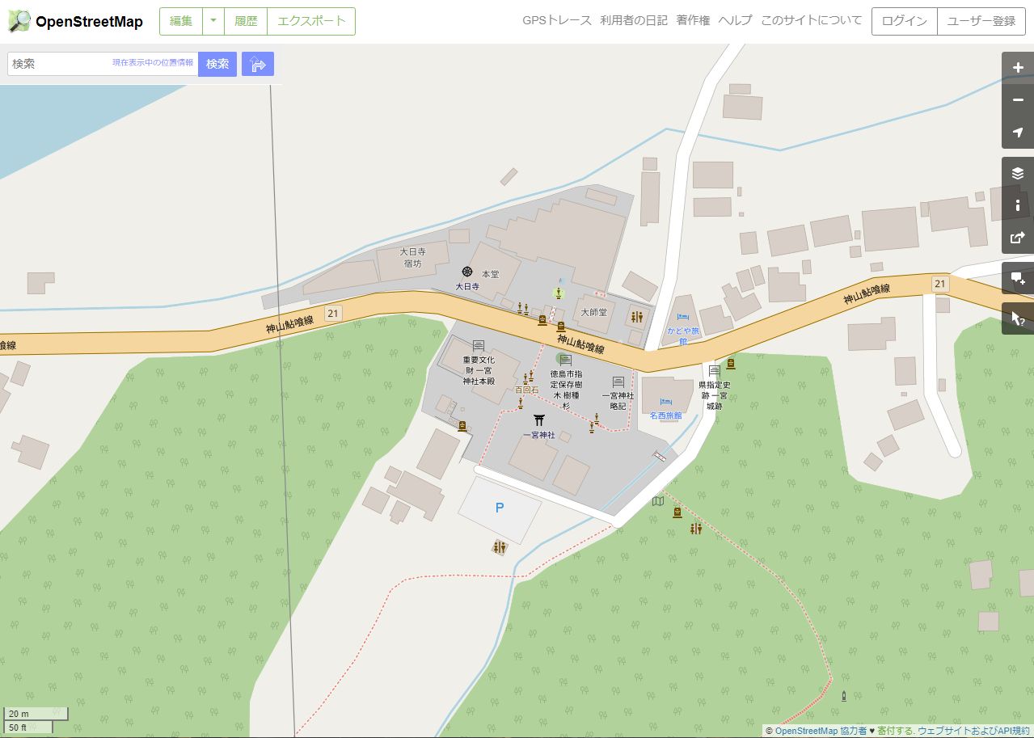The width and height of the screenshot is (1034, 738).
Task: Add a note to the map
Action: pos(1018,278)
